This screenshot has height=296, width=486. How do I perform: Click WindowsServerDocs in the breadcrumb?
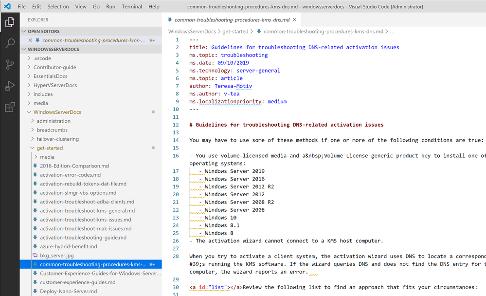(192, 31)
